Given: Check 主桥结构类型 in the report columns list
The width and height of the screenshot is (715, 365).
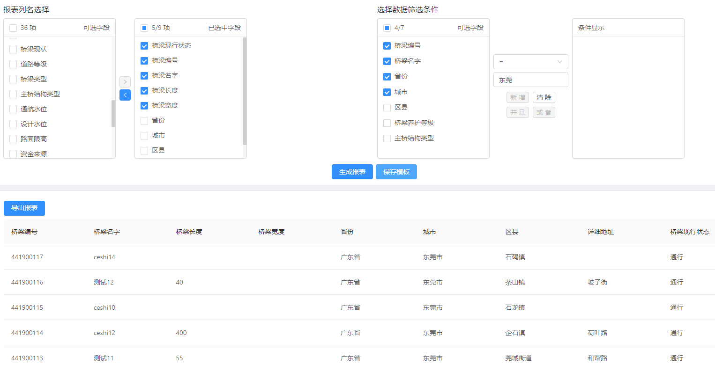Looking at the screenshot, I should tap(13, 95).
